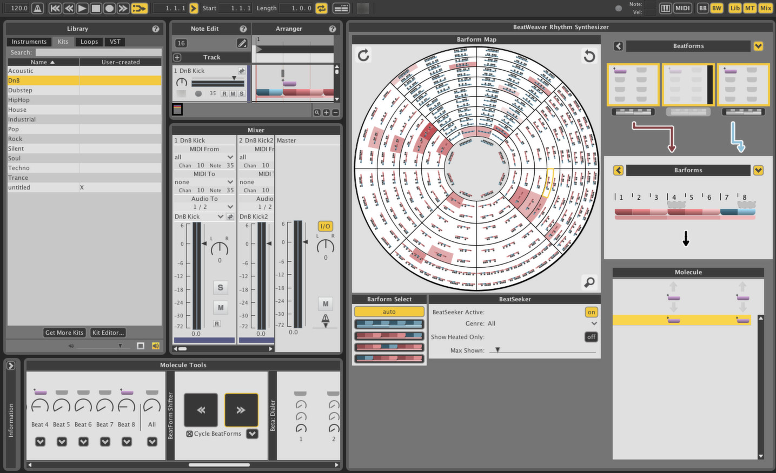This screenshot has width=776, height=473.
Task: Open the Kit Editor from the Library panel
Action: [x=108, y=333]
